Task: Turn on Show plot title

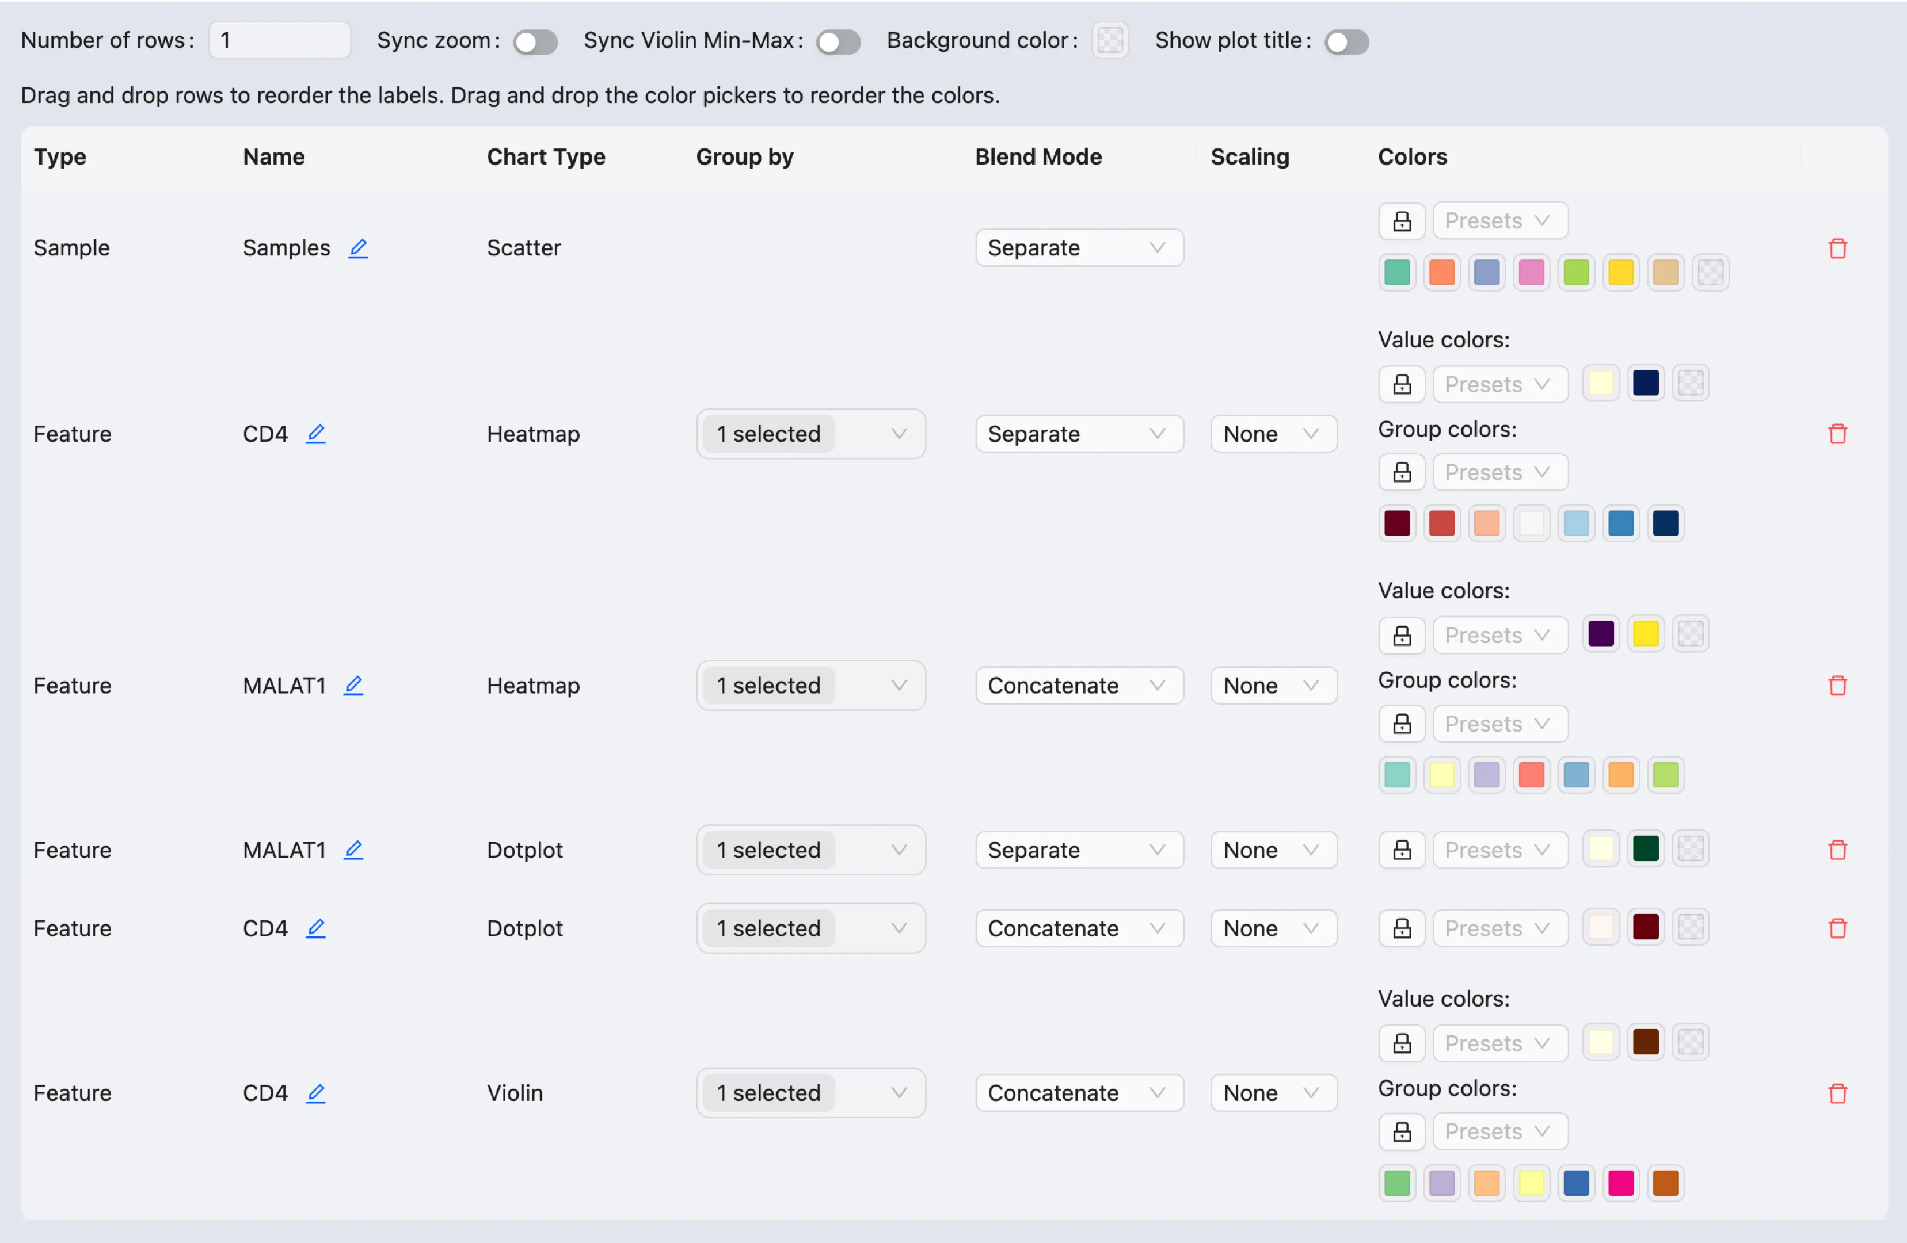Action: [x=1346, y=41]
